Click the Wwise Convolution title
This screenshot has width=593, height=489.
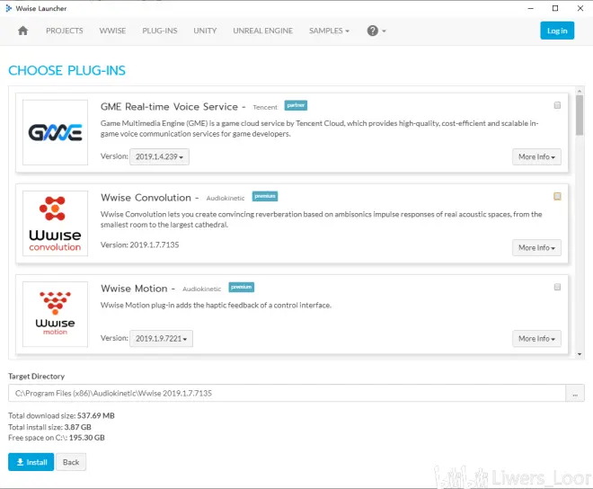coord(146,198)
